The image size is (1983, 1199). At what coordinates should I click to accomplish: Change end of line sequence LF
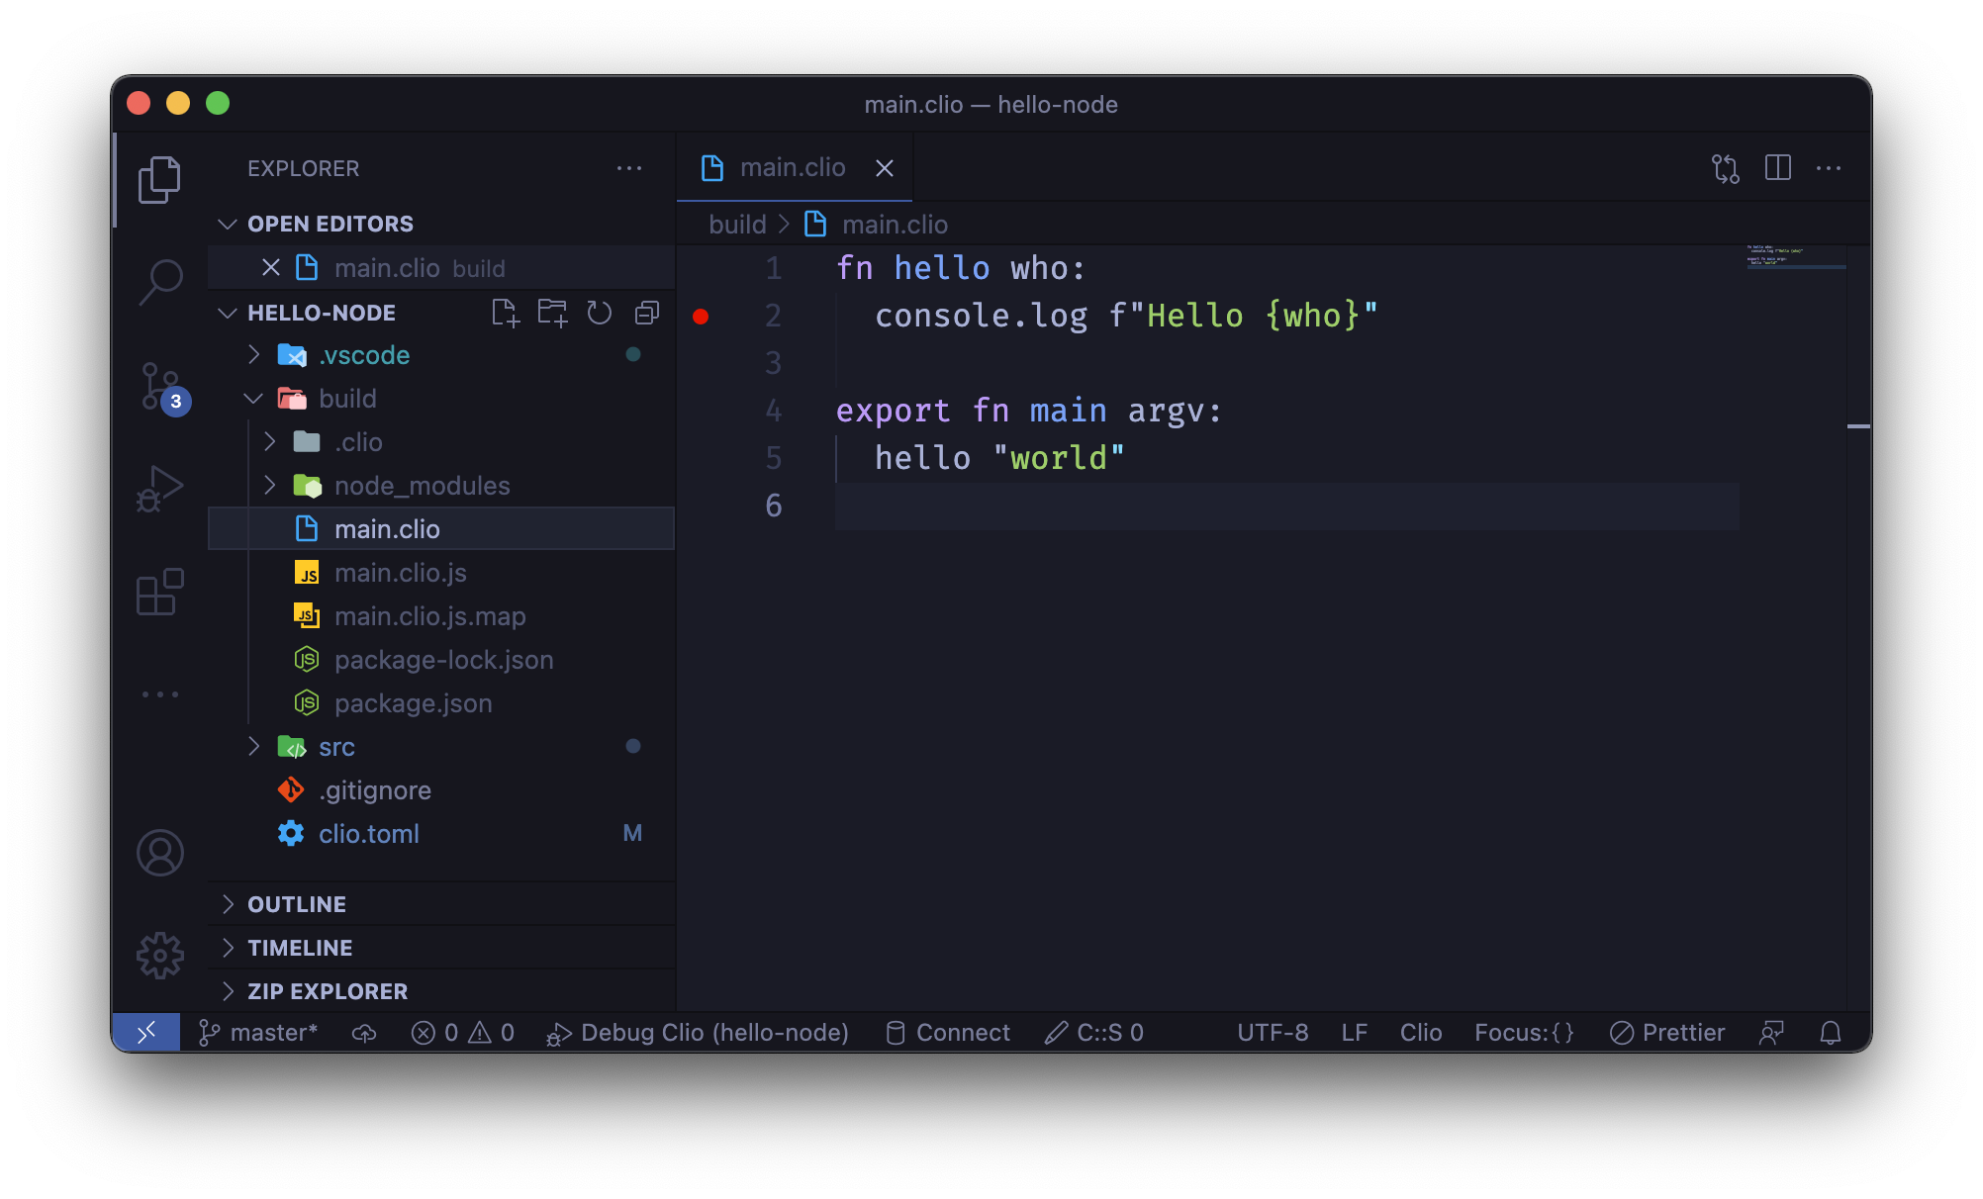(x=1355, y=1033)
